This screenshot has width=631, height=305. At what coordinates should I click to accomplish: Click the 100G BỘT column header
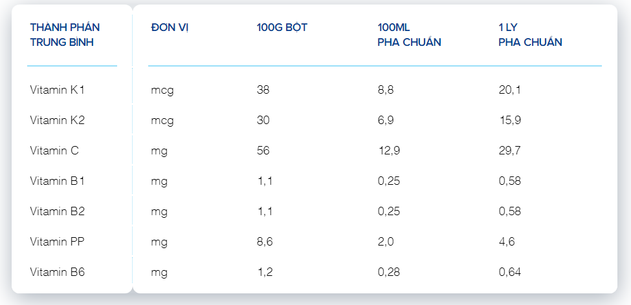[x=282, y=28]
